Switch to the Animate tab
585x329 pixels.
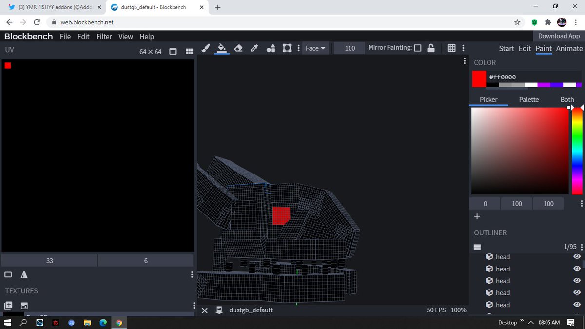(x=569, y=48)
